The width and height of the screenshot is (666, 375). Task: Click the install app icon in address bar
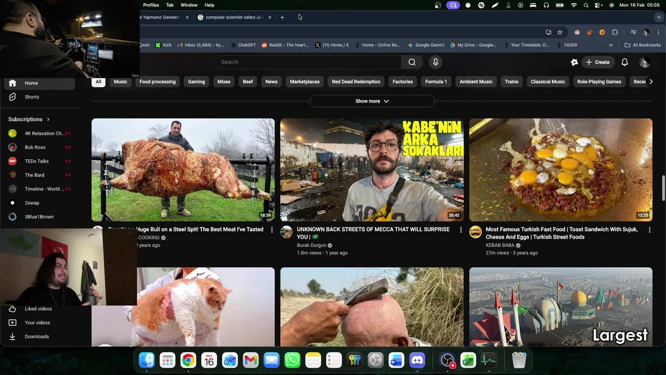(548, 32)
